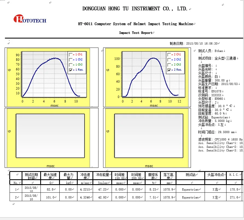Click the tester name Ethan

(219, 51)
